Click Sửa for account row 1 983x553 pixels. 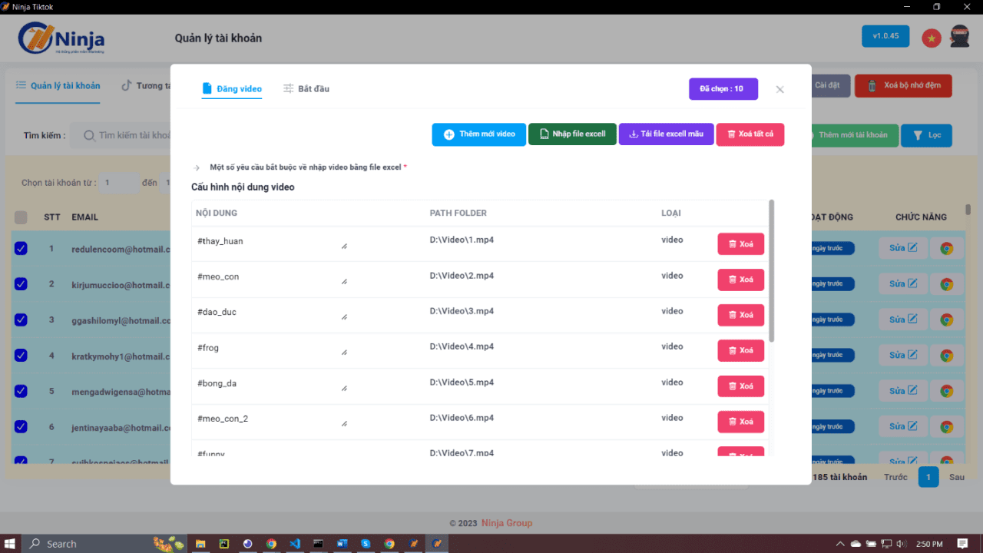pyautogui.click(x=903, y=248)
